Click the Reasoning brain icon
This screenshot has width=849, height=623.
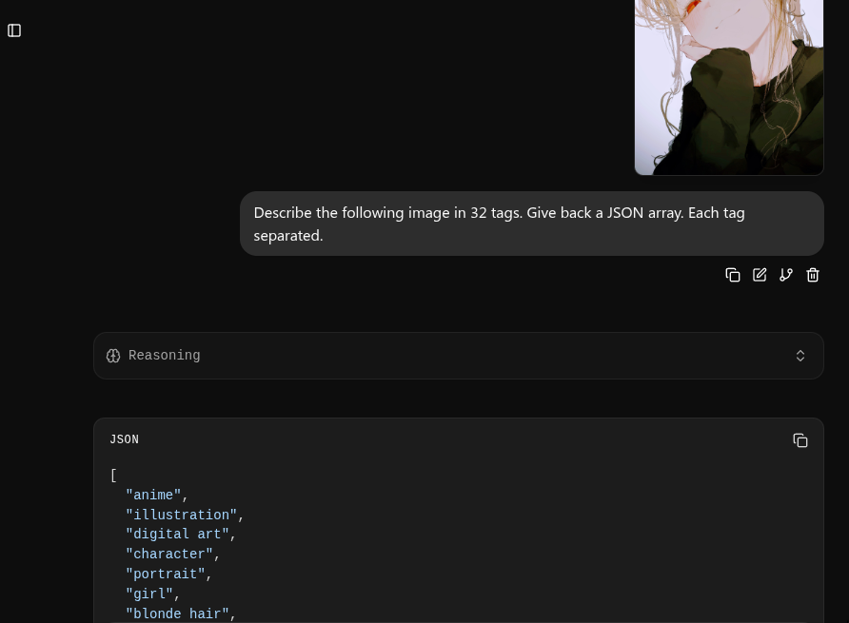(113, 356)
